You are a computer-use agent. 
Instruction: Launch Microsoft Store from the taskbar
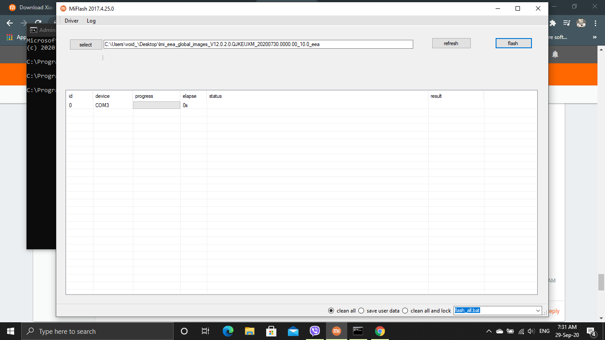point(271,331)
